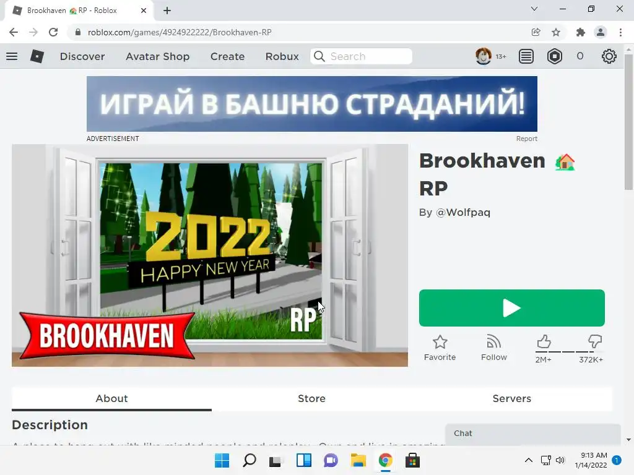Open File Explorer from the taskbar
Image resolution: width=634 pixels, height=475 pixels.
358,460
